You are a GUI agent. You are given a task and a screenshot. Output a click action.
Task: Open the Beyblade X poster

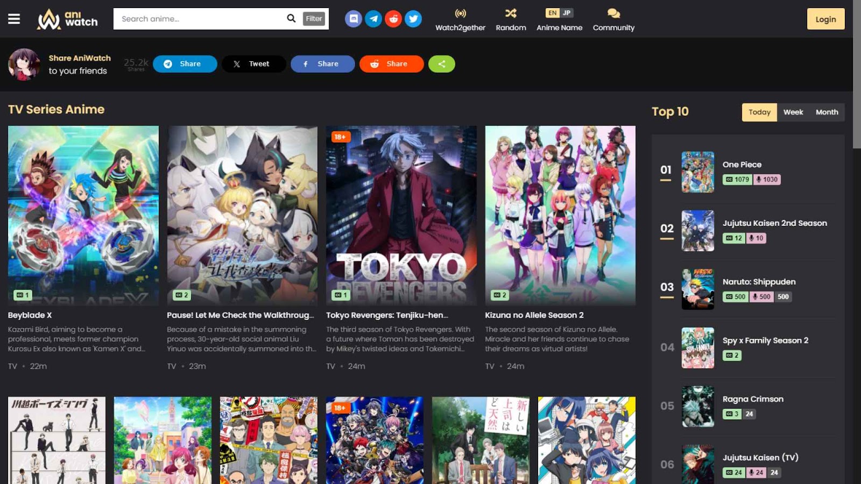(83, 216)
